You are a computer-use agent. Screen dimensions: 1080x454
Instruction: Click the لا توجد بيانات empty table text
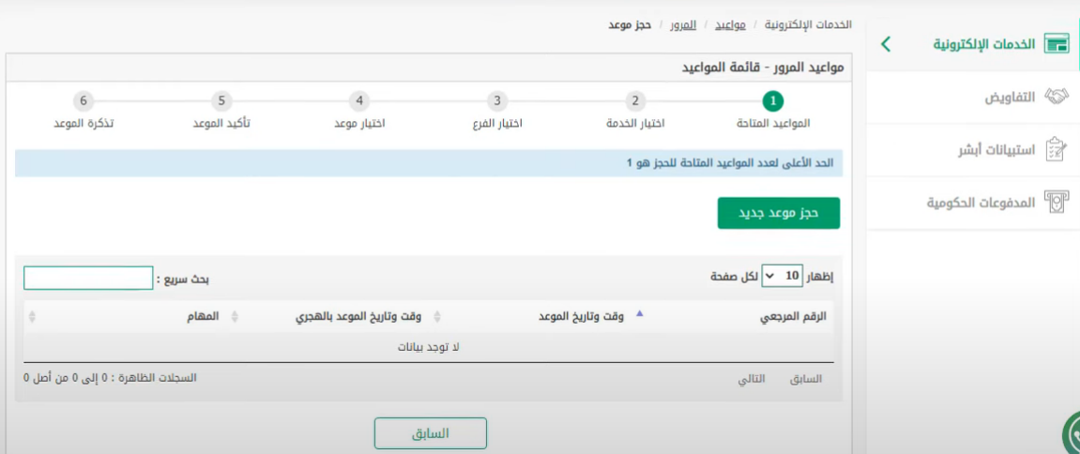(x=428, y=347)
